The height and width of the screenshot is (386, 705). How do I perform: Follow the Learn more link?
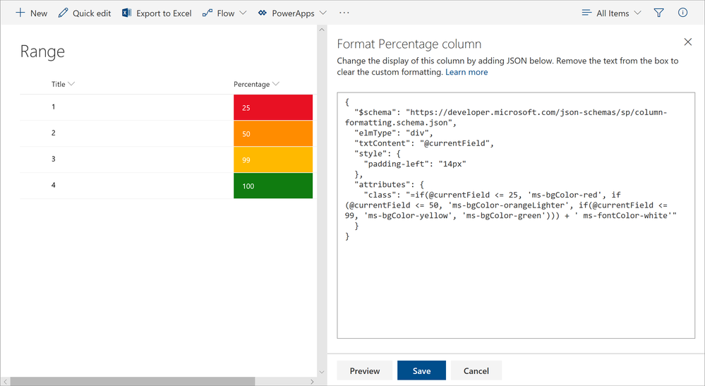tap(466, 72)
